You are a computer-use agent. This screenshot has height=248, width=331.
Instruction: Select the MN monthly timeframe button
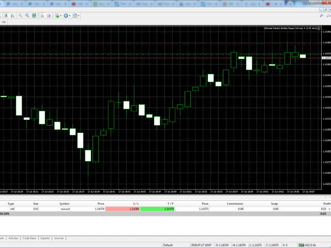4,22
